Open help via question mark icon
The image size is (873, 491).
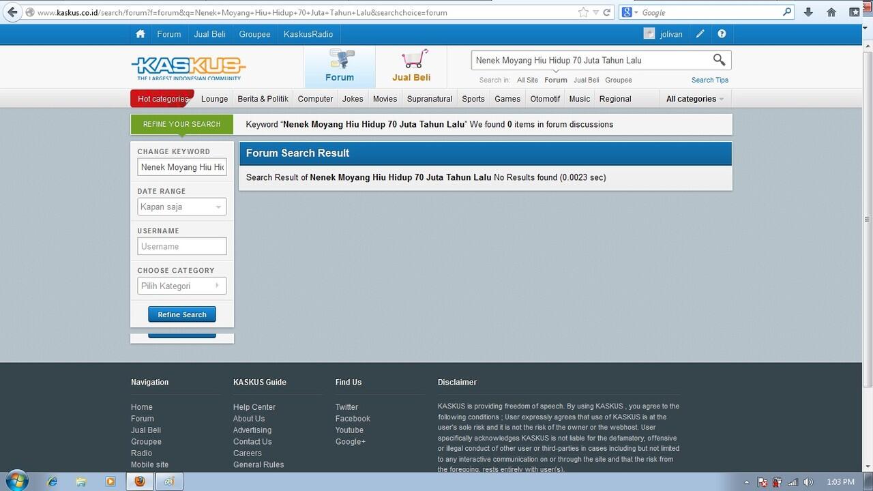[x=722, y=34]
